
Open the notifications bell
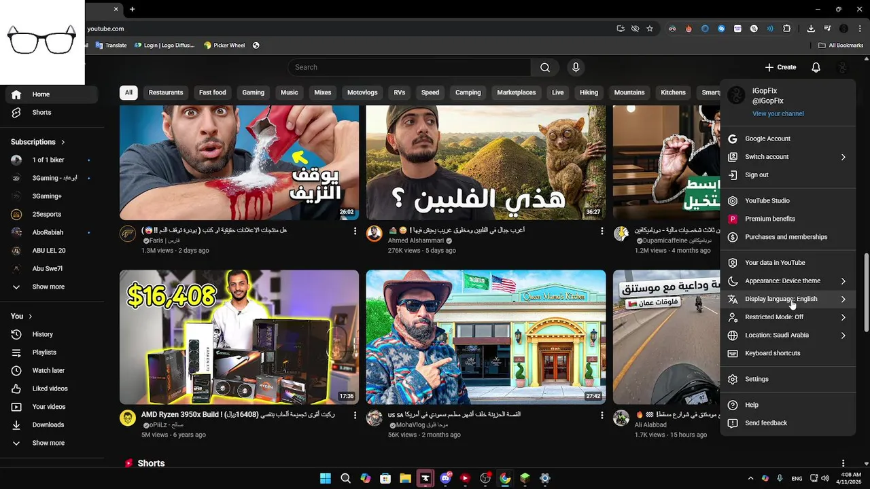816,67
